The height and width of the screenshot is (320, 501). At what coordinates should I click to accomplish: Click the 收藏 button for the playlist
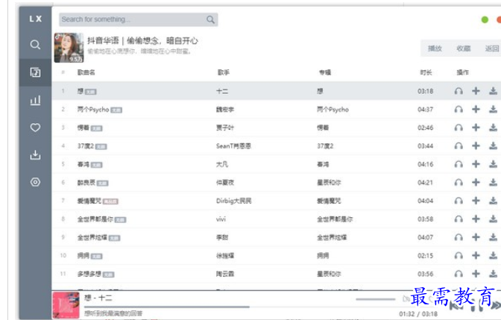coord(463,48)
